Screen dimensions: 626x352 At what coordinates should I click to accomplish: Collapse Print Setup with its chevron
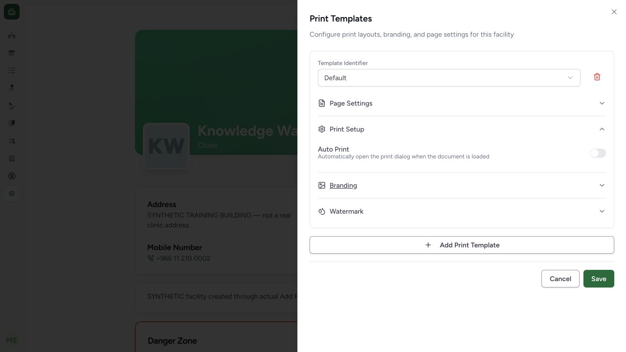pyautogui.click(x=602, y=129)
